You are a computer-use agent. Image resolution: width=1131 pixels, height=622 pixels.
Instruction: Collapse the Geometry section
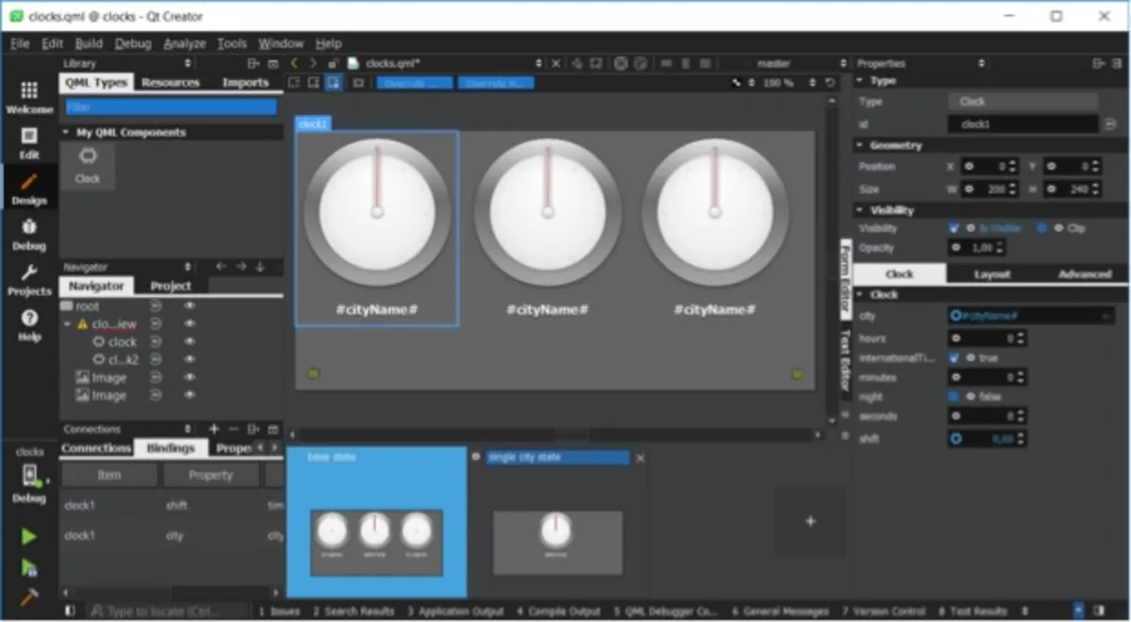point(861,145)
